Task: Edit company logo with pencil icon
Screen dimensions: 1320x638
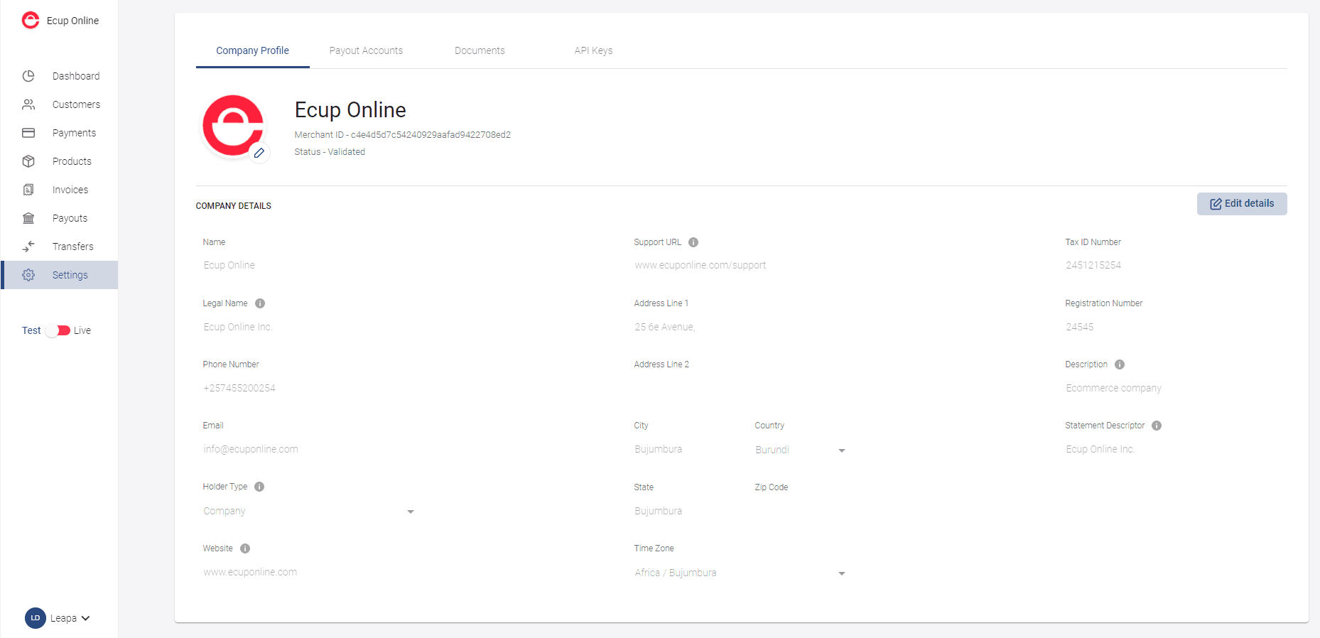Action: click(x=259, y=153)
